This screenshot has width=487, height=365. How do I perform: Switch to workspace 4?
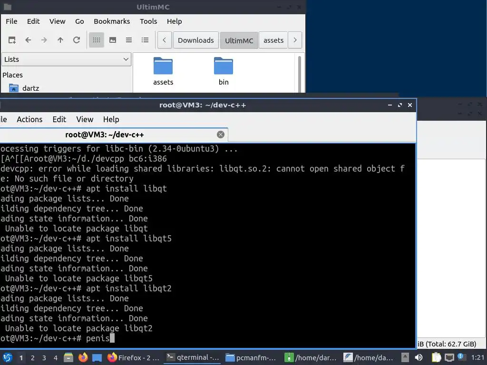point(56,358)
